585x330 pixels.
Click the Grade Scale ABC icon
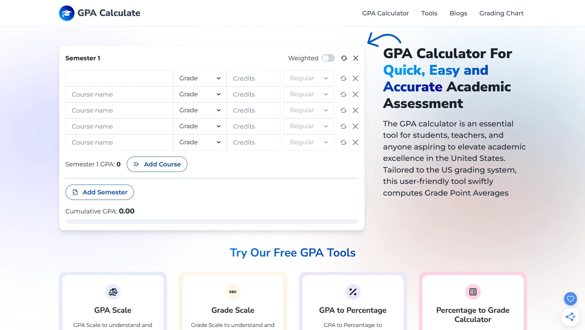click(x=233, y=292)
